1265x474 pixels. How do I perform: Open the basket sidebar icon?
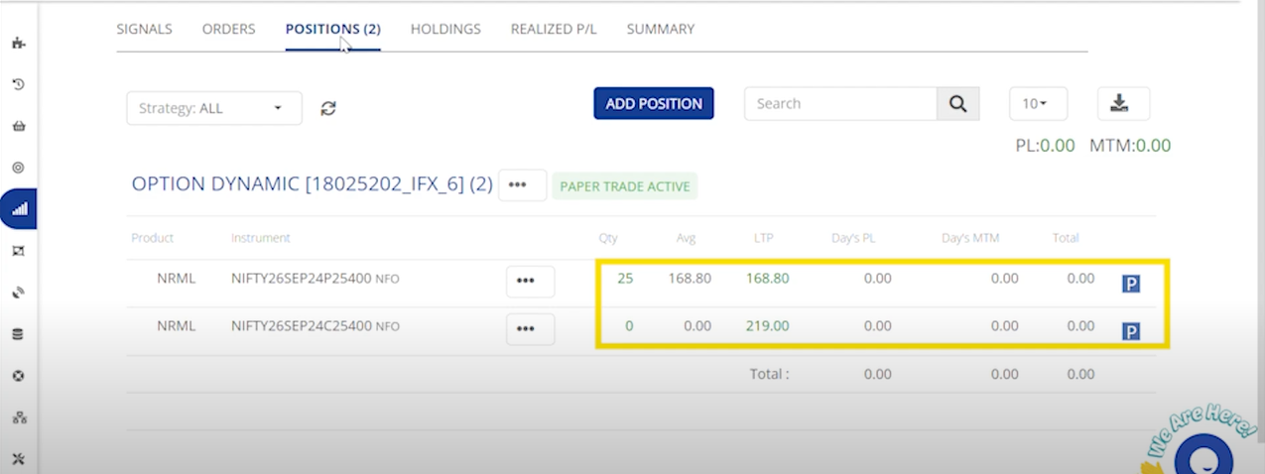coord(18,126)
